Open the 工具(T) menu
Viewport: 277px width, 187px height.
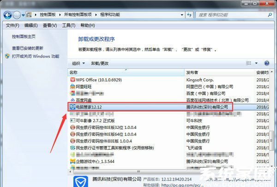pyautogui.click(x=68, y=25)
